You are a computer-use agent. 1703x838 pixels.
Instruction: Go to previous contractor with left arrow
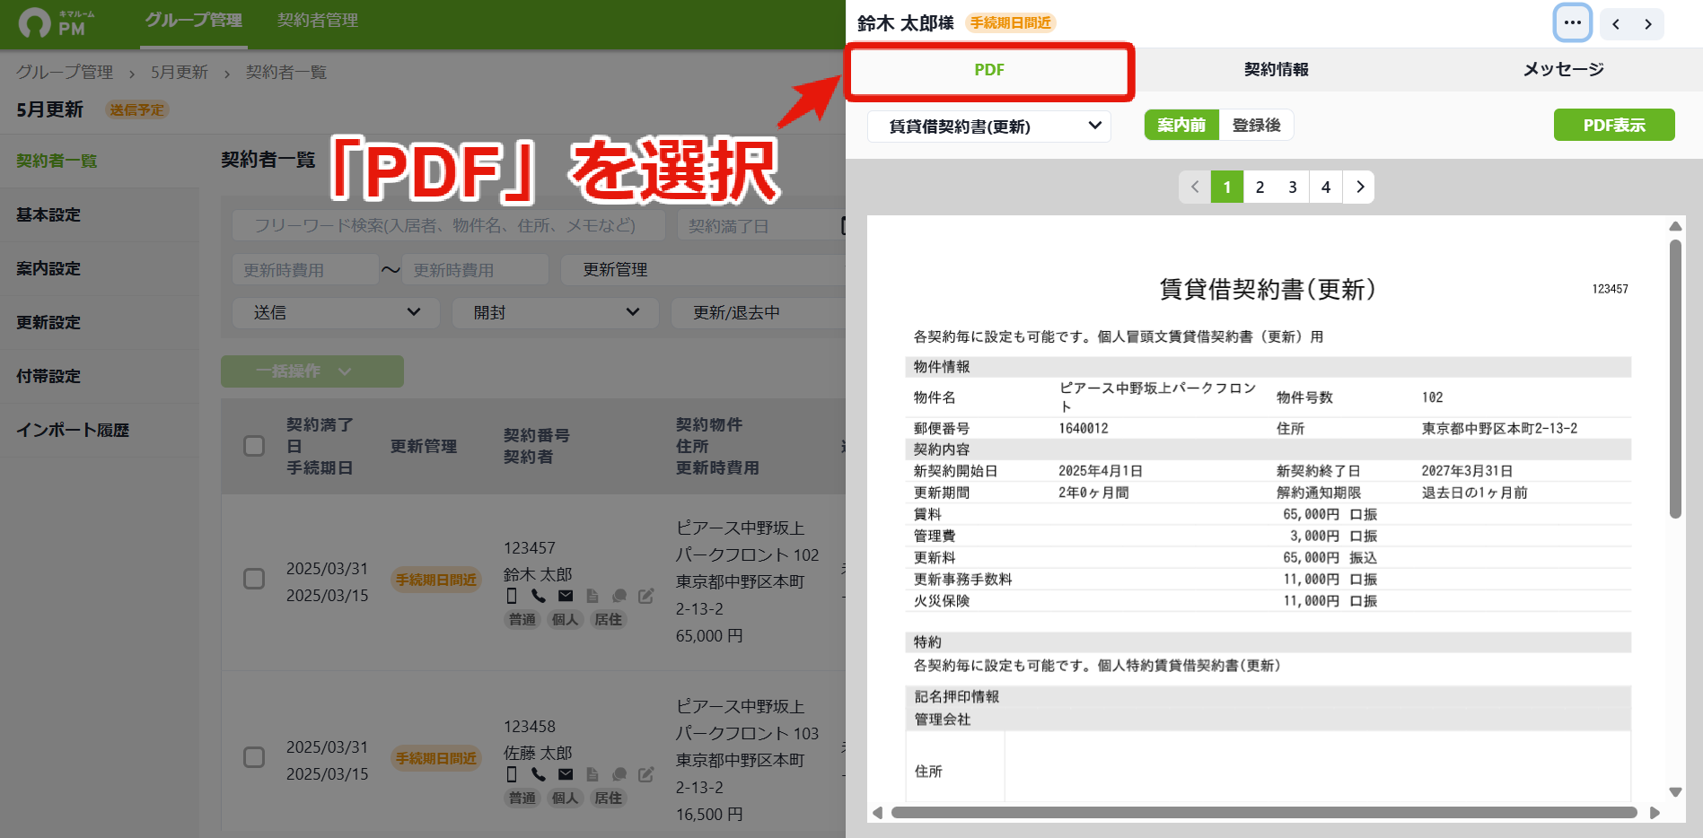(x=1616, y=24)
